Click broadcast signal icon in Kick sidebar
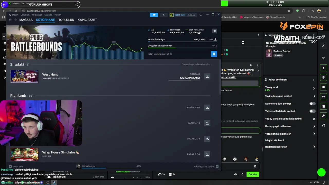Screen dimensions: 329x185 coord(323,97)
